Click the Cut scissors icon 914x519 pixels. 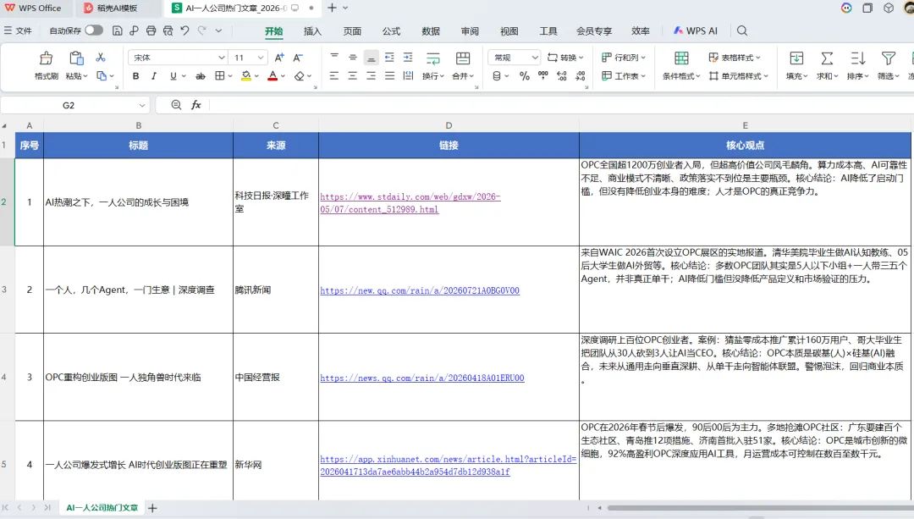tap(100, 57)
